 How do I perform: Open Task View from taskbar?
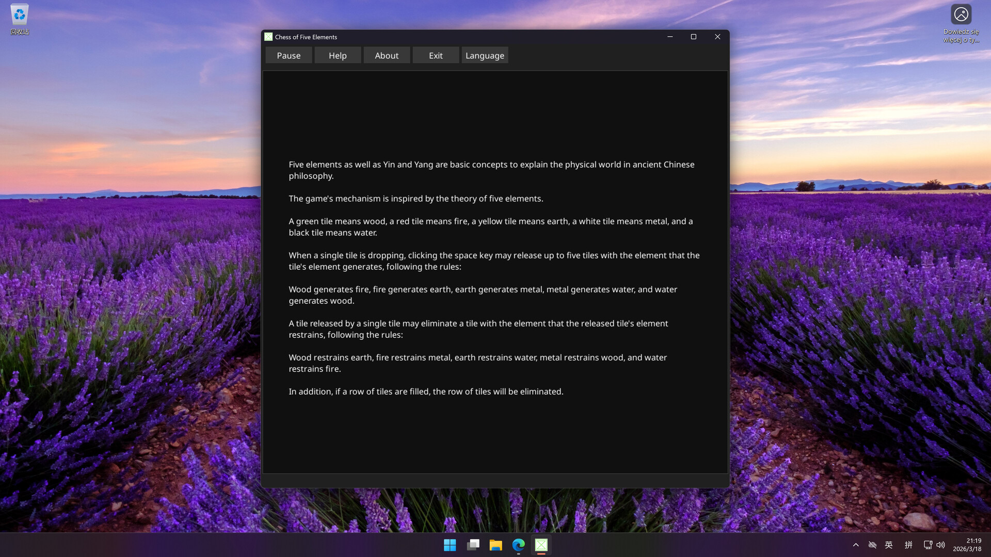pos(473,545)
